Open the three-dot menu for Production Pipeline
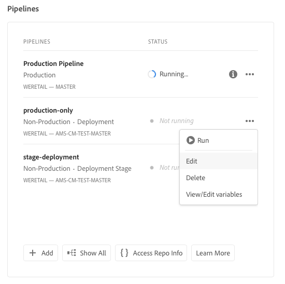Viewport: 285px width, 284px height. tap(250, 74)
